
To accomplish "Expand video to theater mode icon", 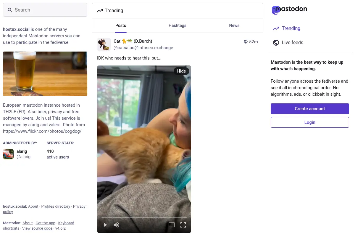I will (x=172, y=225).
